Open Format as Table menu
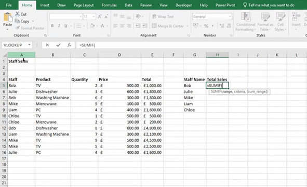Screen dimensions: 307x187 coord(265,21)
